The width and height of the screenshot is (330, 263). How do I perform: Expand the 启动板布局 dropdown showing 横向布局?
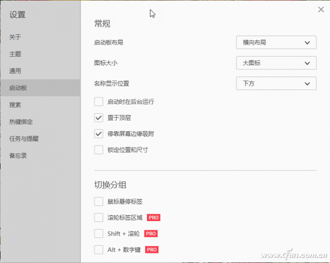tap(276, 42)
